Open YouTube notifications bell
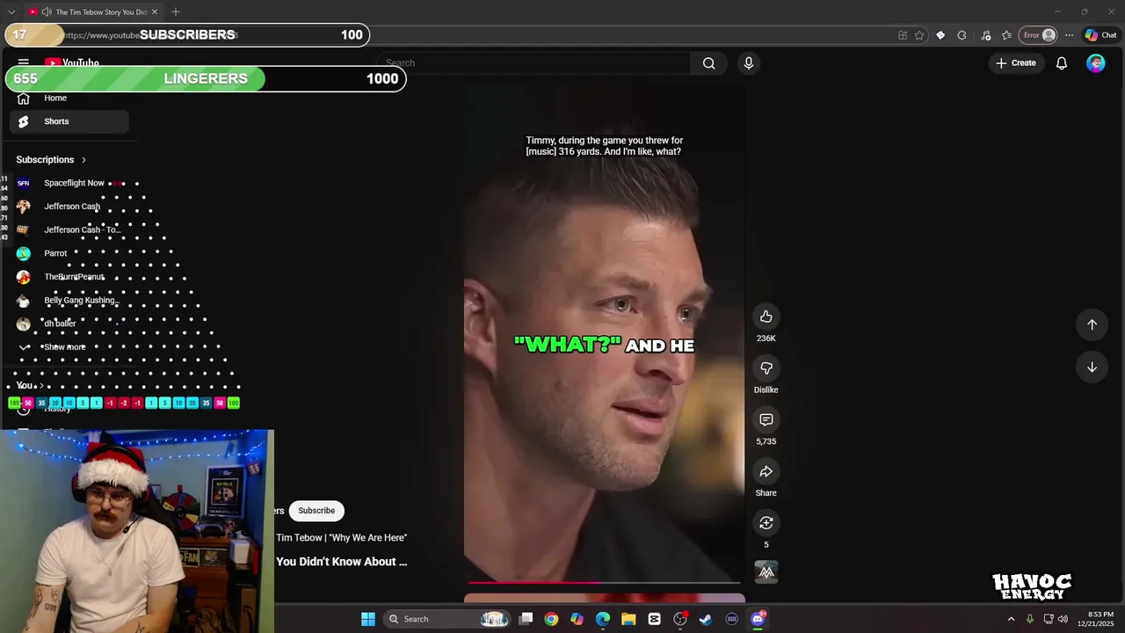 (1062, 63)
